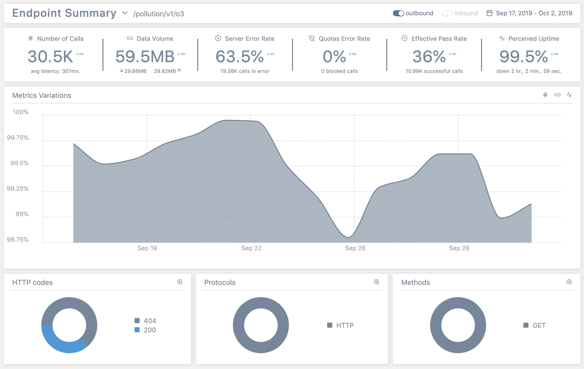Expand the Endpoint Summary dropdown chevron

[125, 13]
